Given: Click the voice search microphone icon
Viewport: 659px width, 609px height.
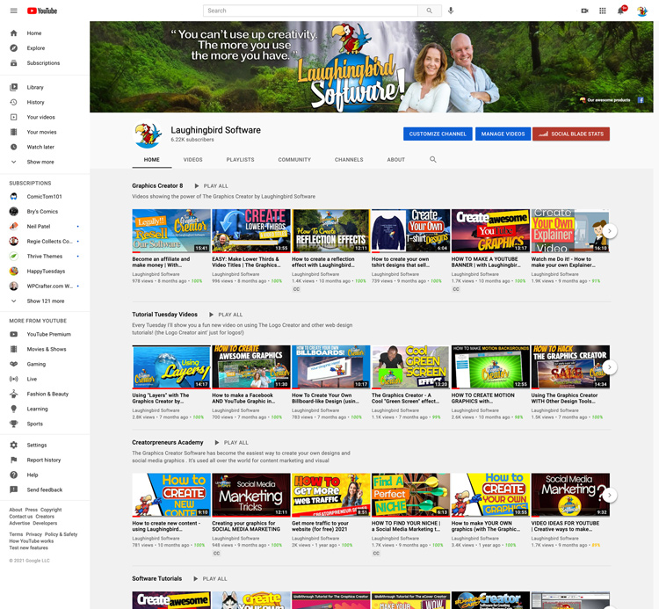Looking at the screenshot, I should (451, 11).
